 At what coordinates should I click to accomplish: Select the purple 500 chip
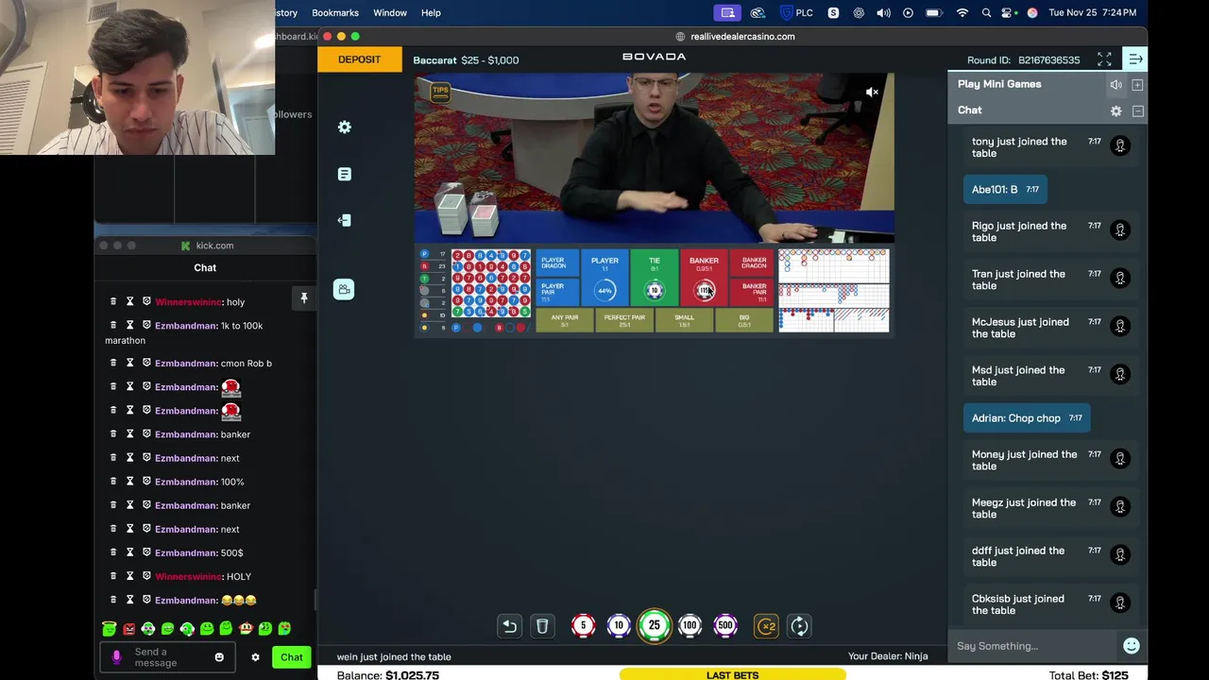[x=725, y=625]
